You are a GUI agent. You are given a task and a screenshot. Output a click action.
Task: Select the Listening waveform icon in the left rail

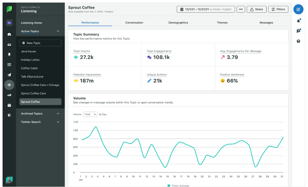9,85
